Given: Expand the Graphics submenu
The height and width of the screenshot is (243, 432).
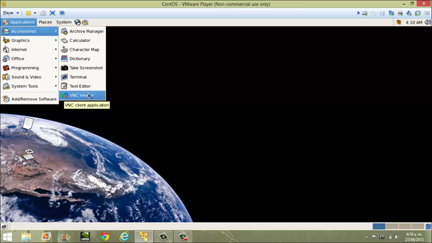Looking at the screenshot, I should [x=30, y=40].
